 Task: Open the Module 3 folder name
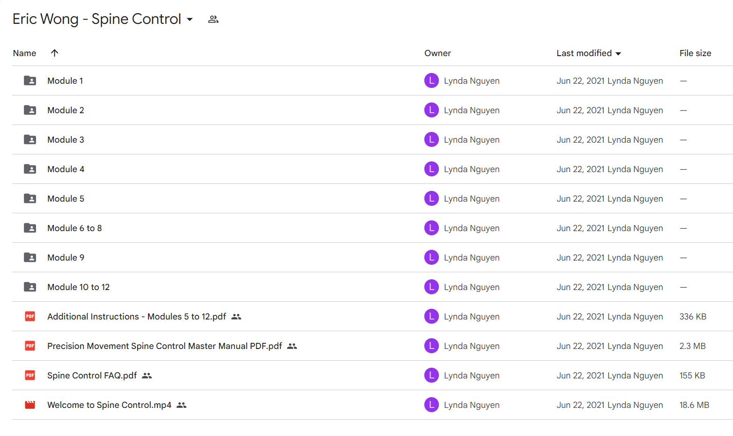[x=66, y=140]
